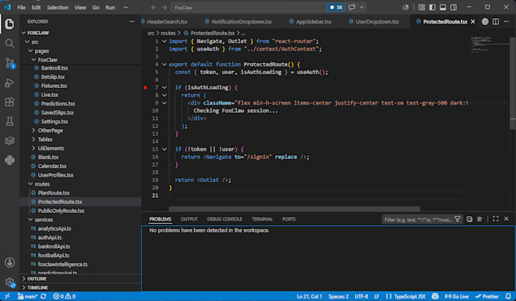The height and width of the screenshot is (301, 516).
Task: Click Prettier in the status bar
Action: (x=487, y=296)
